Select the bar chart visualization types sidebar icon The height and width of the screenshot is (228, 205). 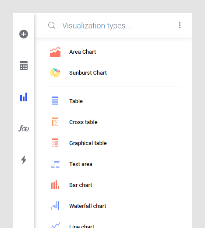pyautogui.click(x=24, y=97)
